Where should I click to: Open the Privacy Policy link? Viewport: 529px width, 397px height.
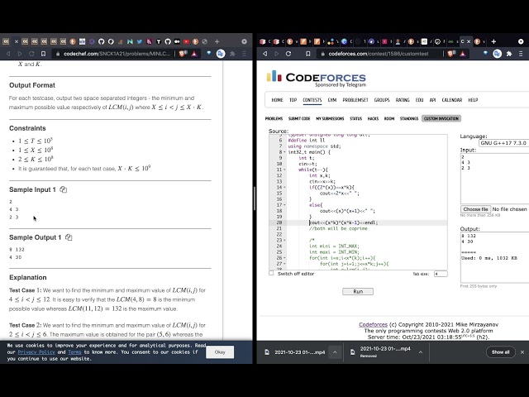[x=36, y=352]
